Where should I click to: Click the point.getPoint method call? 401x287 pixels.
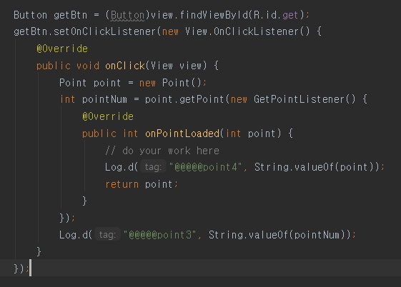coord(184,99)
